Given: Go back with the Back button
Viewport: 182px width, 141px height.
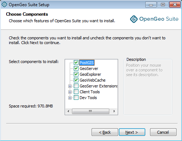Looking at the screenshot, I should click(105, 132).
